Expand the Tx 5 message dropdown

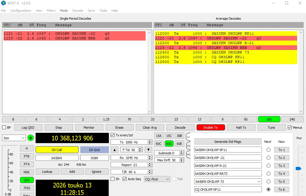point(259,182)
